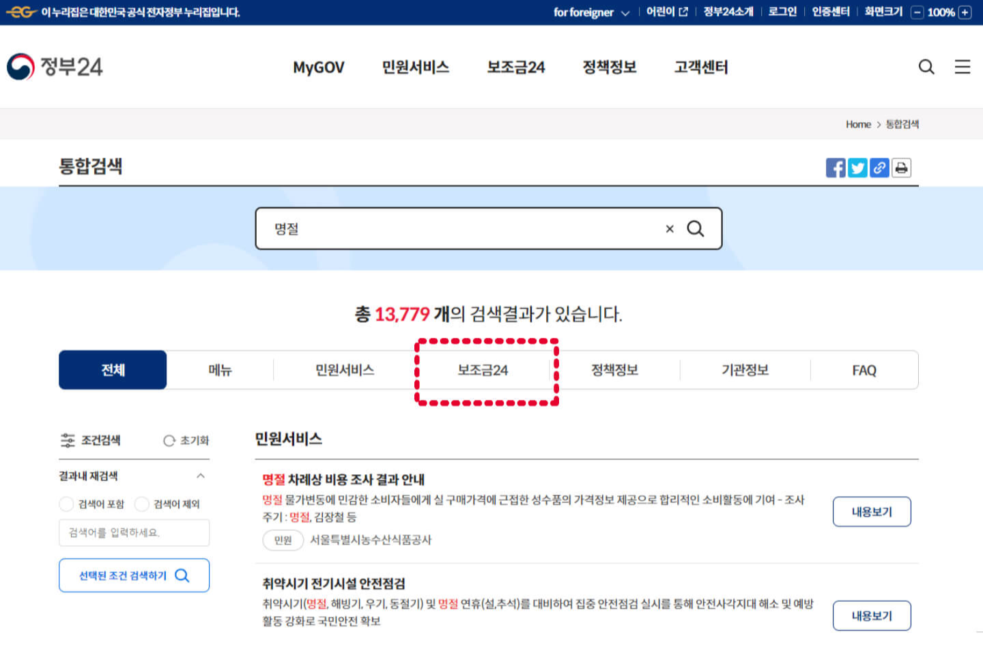The width and height of the screenshot is (983, 653).
Task: Click 내용보기 for 명절 차례상 result
Action: pos(872,512)
